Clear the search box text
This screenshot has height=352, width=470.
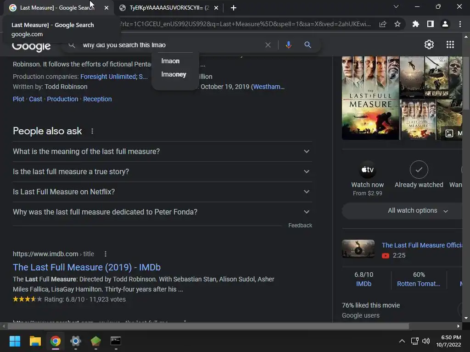click(x=268, y=45)
